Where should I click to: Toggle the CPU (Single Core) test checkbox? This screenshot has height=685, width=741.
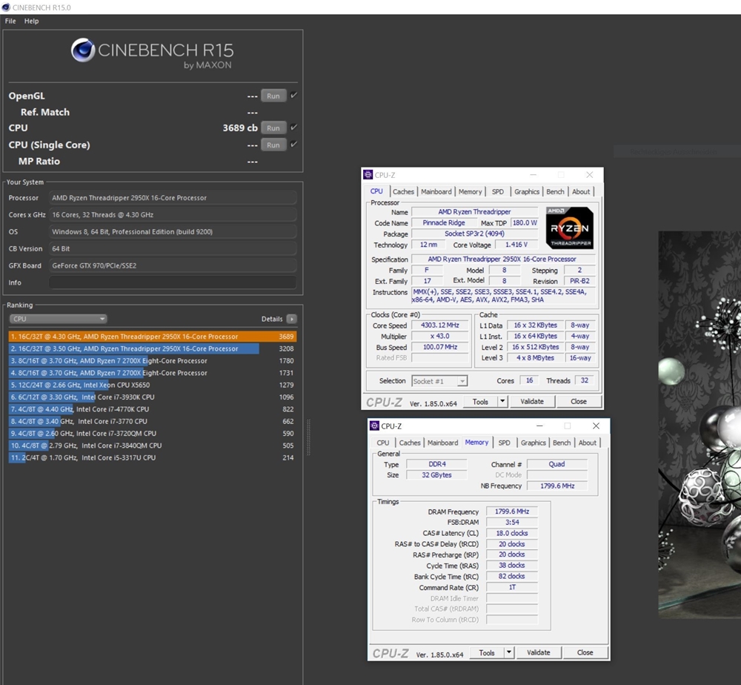click(x=294, y=144)
